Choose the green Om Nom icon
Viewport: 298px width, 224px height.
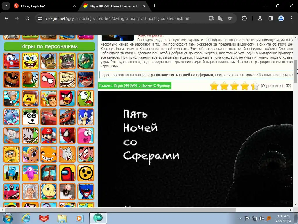[x=86, y=98]
